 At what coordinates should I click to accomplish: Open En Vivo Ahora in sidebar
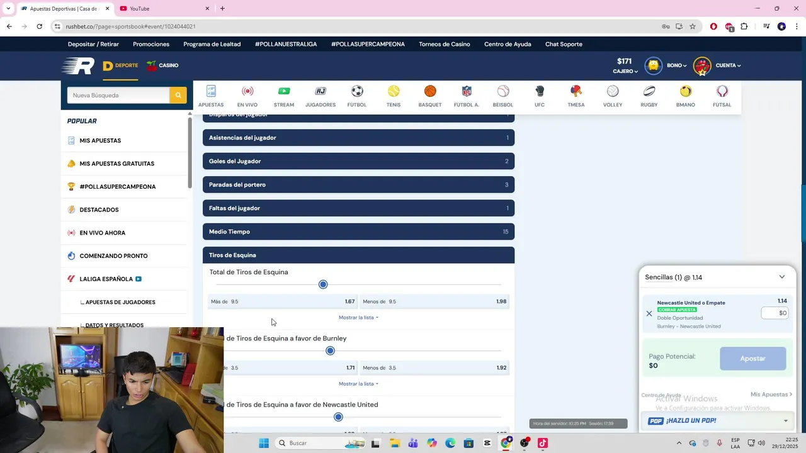(x=102, y=233)
